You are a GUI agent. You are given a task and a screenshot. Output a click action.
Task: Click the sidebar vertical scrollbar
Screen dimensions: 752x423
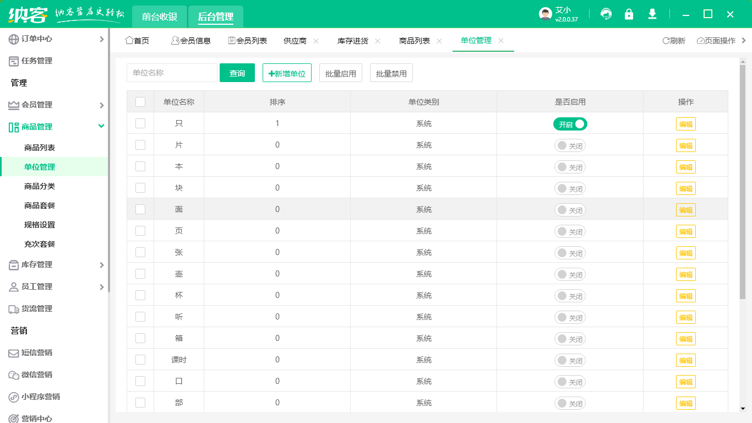(109, 160)
